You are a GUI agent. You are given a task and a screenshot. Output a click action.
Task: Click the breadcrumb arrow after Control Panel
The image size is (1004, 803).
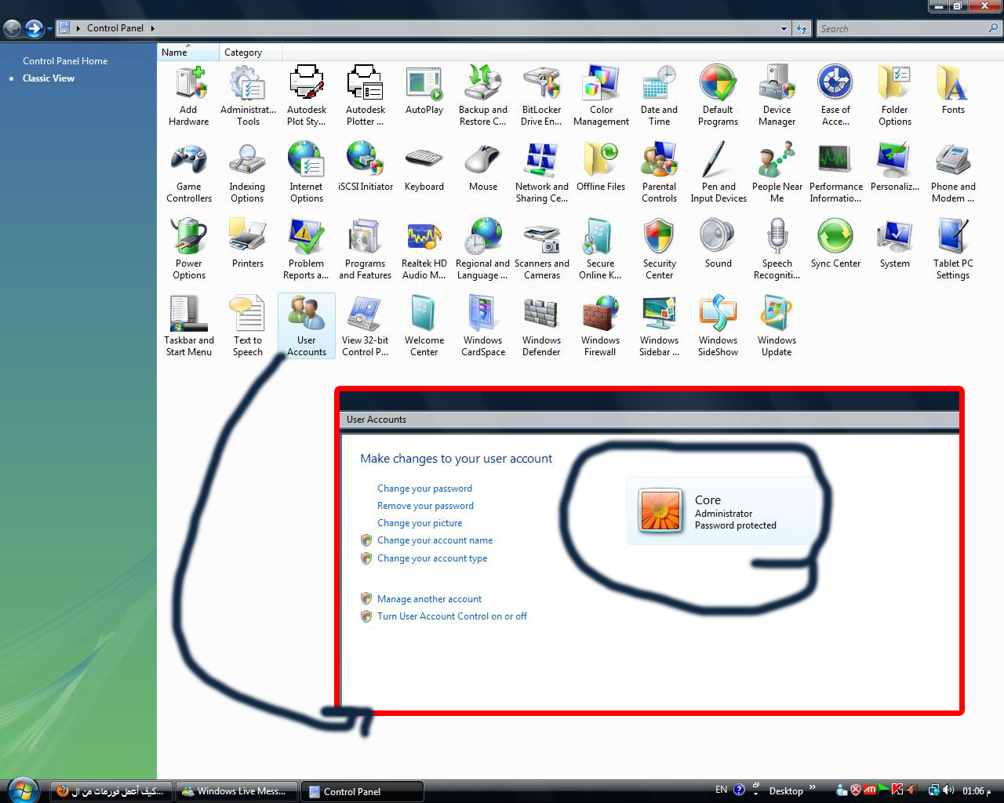pos(152,28)
